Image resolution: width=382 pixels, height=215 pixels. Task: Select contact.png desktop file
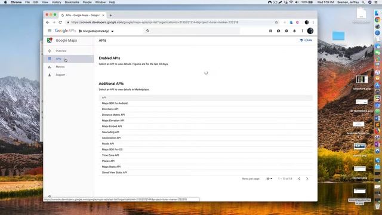point(360,172)
